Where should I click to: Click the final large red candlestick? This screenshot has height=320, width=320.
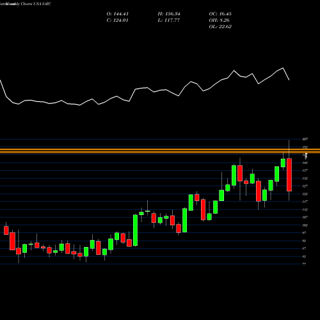point(289,175)
